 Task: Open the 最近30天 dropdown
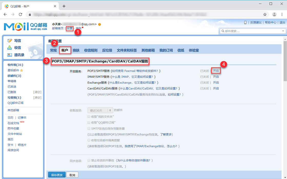point(100,110)
